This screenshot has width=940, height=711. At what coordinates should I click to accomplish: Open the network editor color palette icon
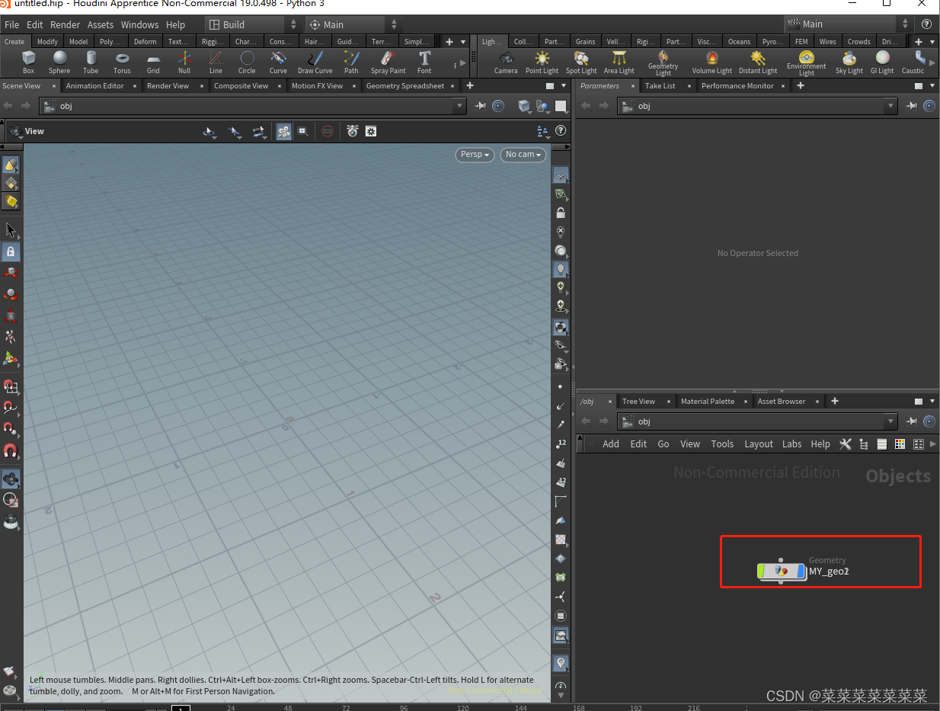click(x=900, y=444)
